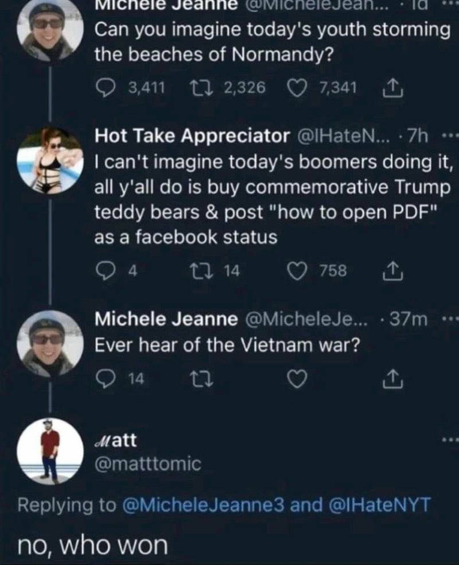View Matt's profile picture

click(x=50, y=451)
